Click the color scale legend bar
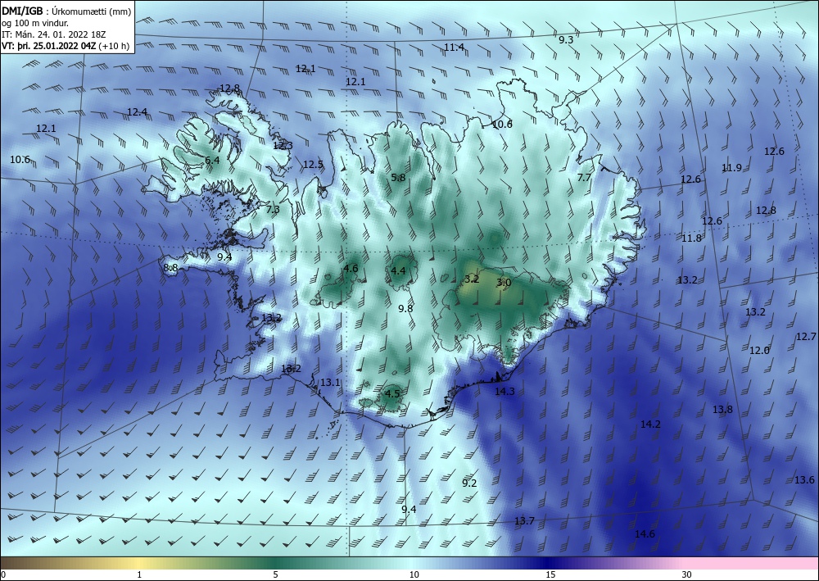819x581 pixels. click(409, 563)
